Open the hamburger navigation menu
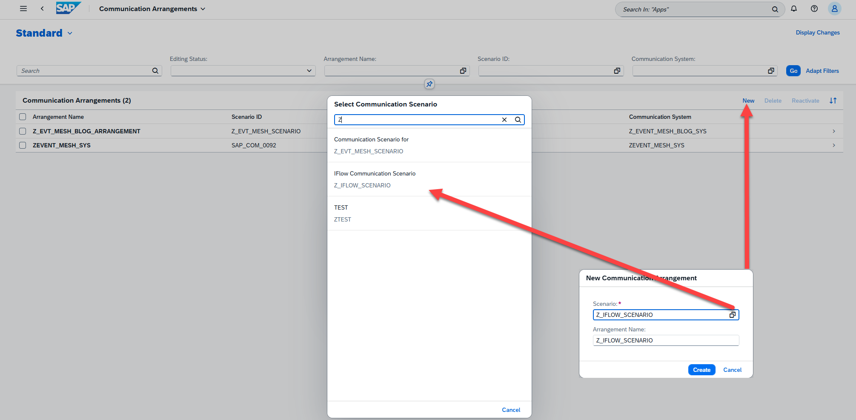Image resolution: width=856 pixels, height=420 pixels. tap(23, 9)
